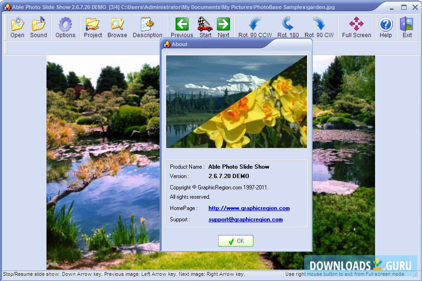The width and height of the screenshot is (422, 281).
Task: Open the Sound settings icon
Action: (x=38, y=27)
